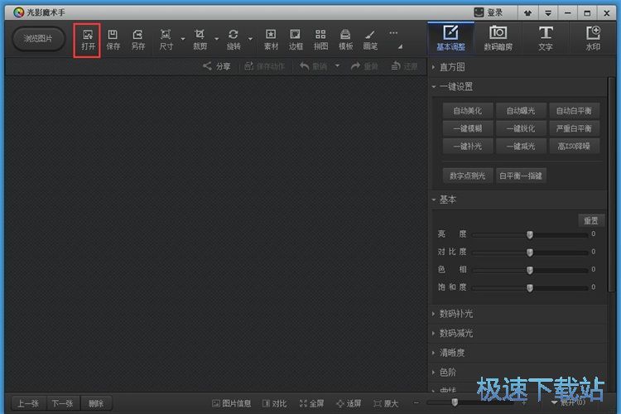Go to next image 下一张
The image size is (621, 414).
[63, 403]
